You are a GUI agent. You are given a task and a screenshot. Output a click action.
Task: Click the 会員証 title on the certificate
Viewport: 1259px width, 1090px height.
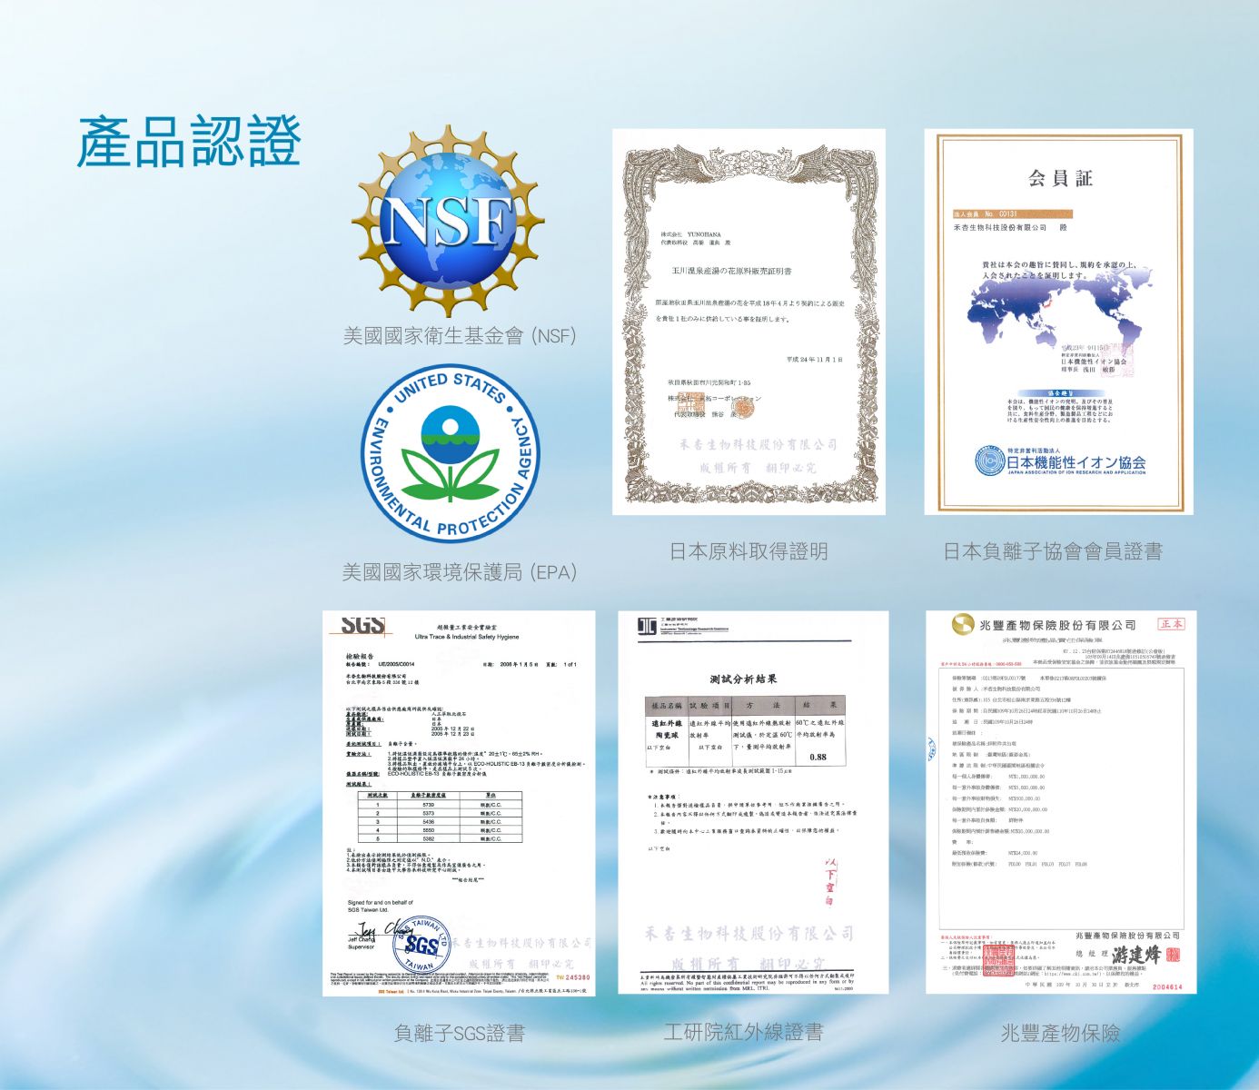click(1060, 178)
